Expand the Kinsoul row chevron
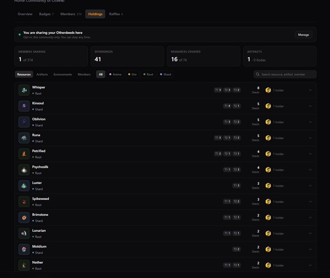 [x=310, y=106]
